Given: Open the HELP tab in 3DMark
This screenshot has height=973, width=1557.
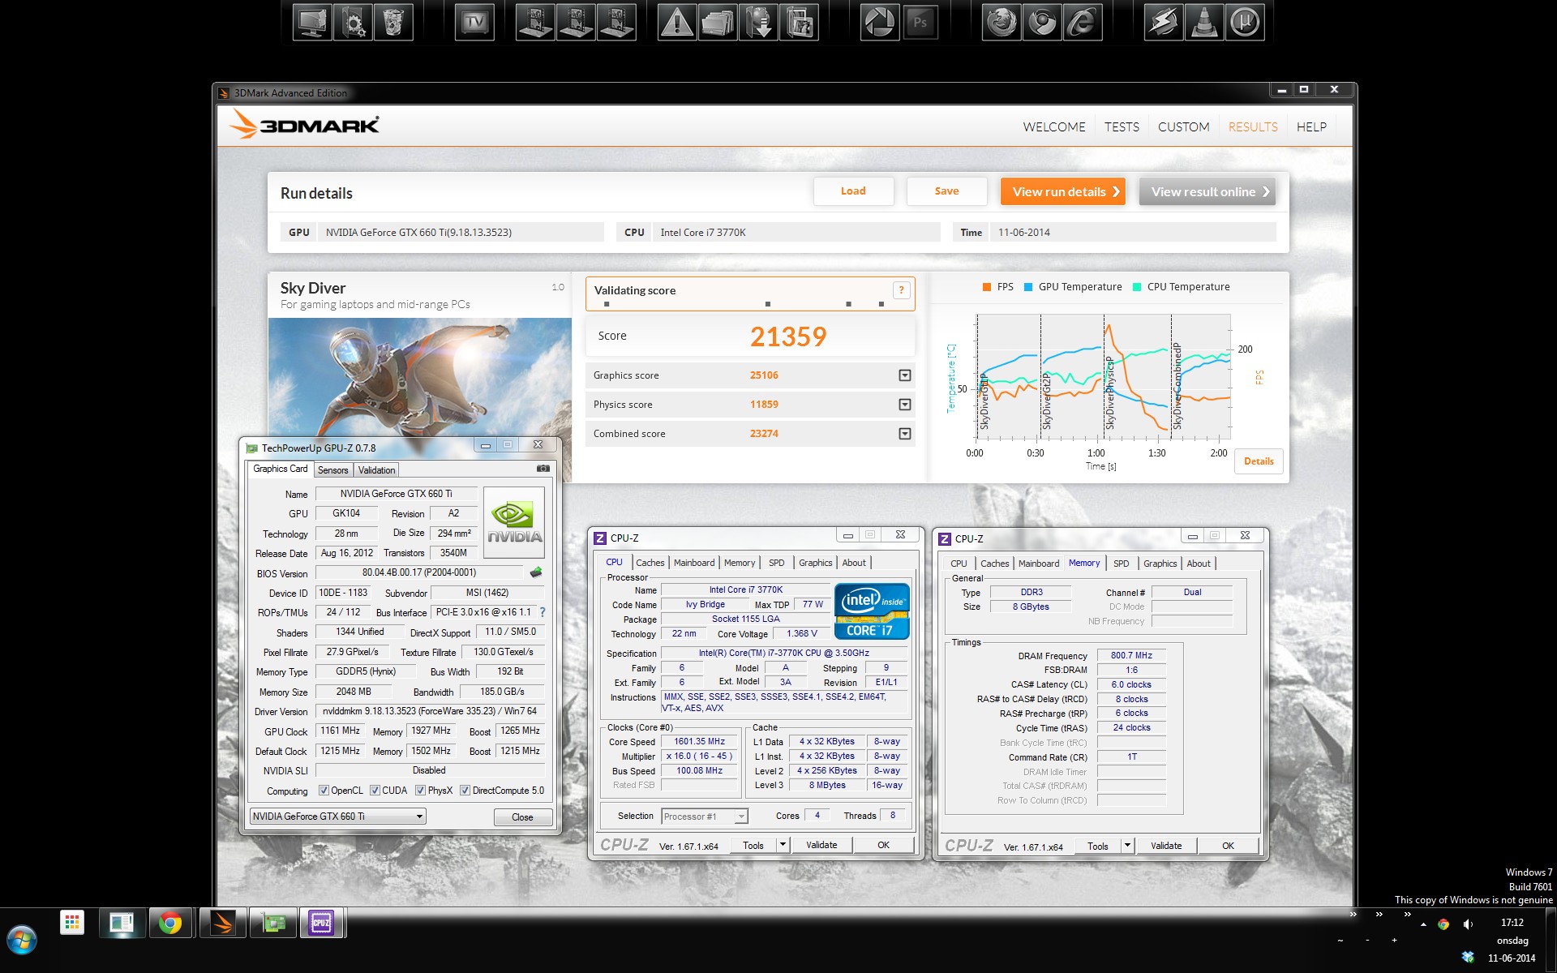Looking at the screenshot, I should pyautogui.click(x=1311, y=127).
